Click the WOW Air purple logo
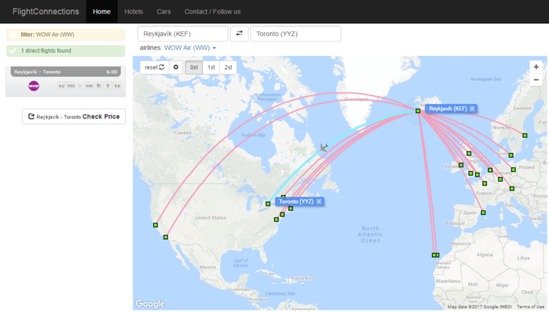Screen dimensions: 549x312 point(34,86)
